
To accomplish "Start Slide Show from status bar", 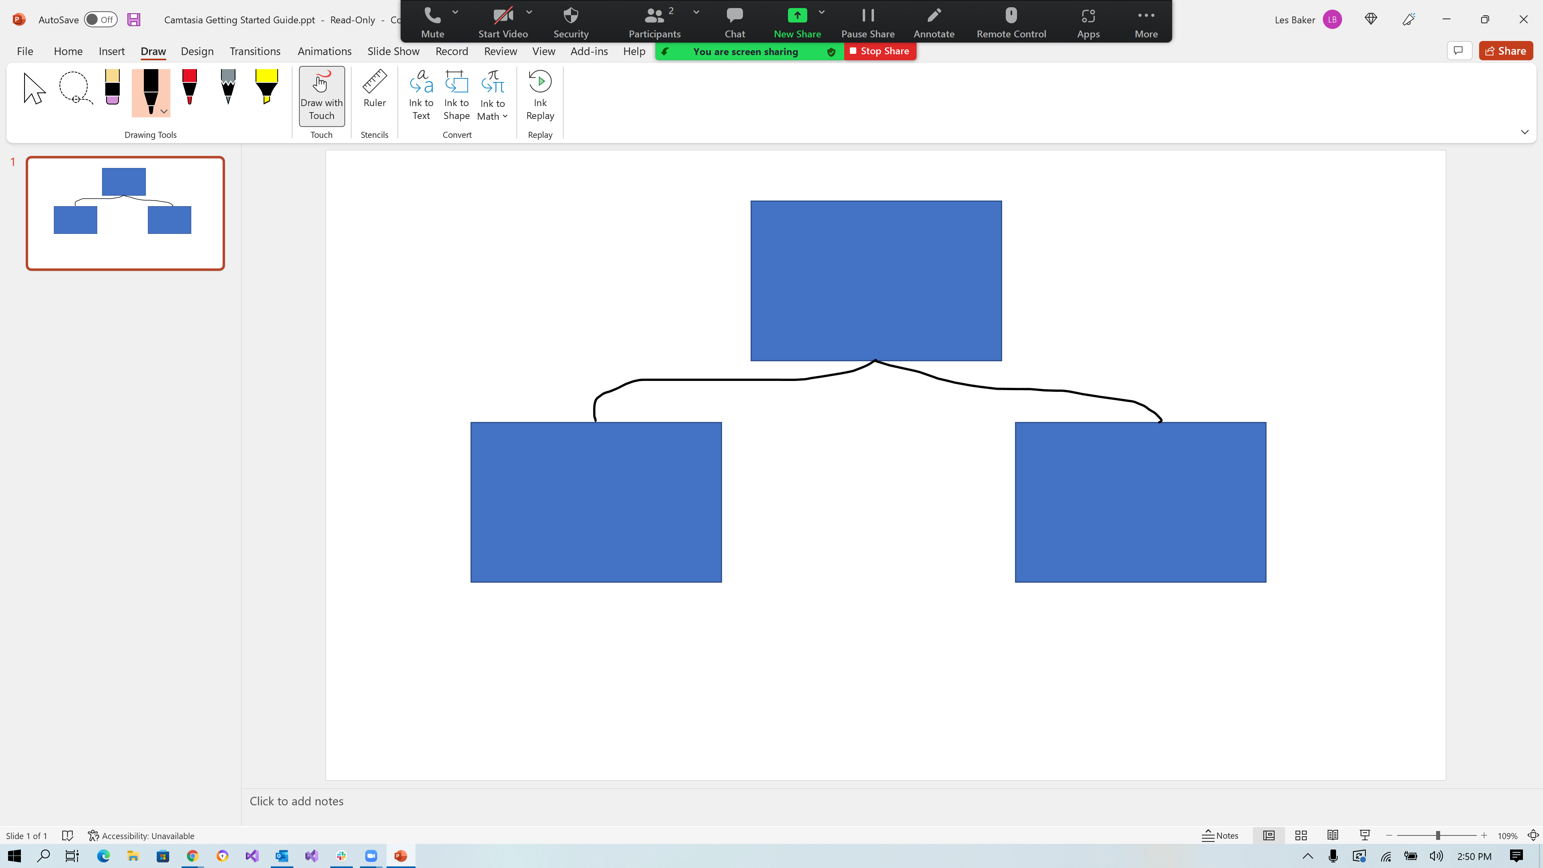I will [1365, 835].
